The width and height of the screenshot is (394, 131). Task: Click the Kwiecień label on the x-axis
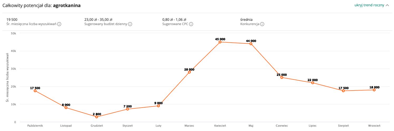pyautogui.click(x=220, y=126)
